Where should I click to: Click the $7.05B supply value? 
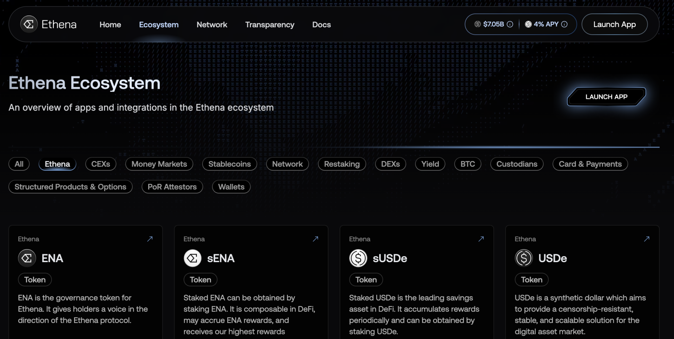[x=494, y=24]
